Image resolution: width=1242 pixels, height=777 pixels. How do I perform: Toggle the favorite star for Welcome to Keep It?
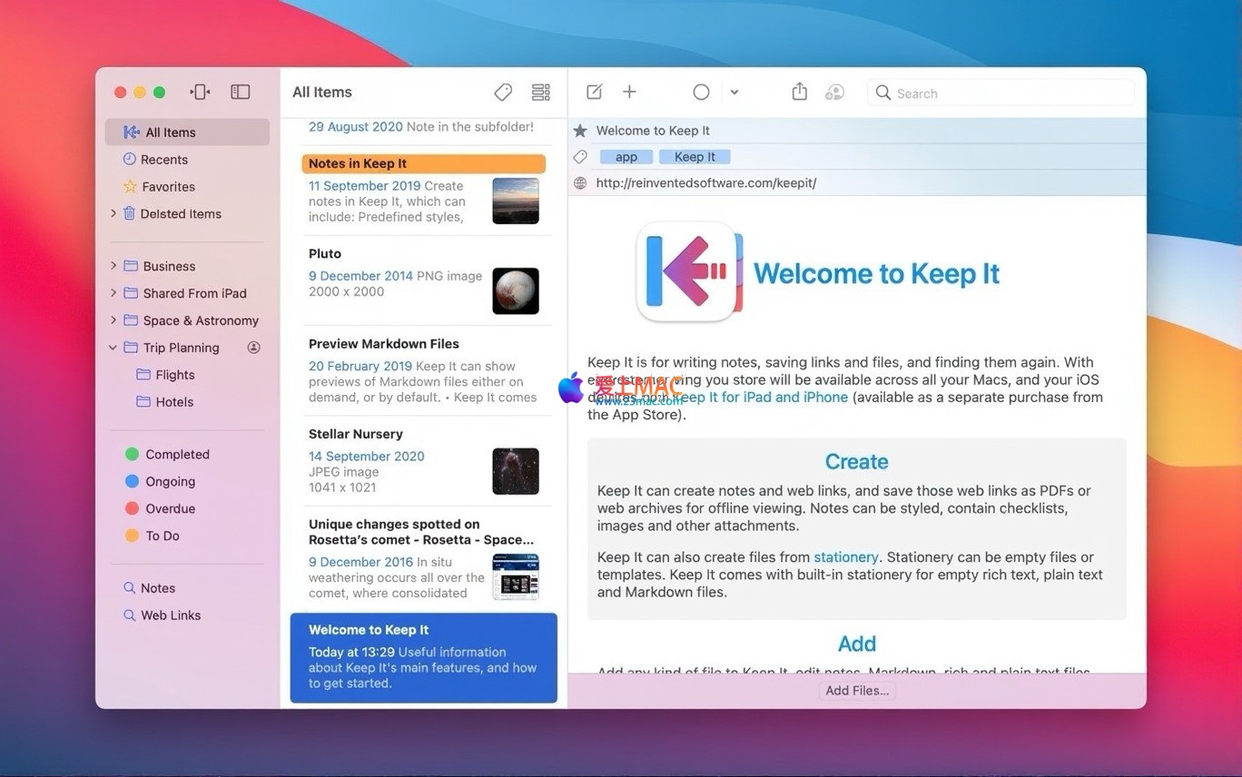(580, 131)
